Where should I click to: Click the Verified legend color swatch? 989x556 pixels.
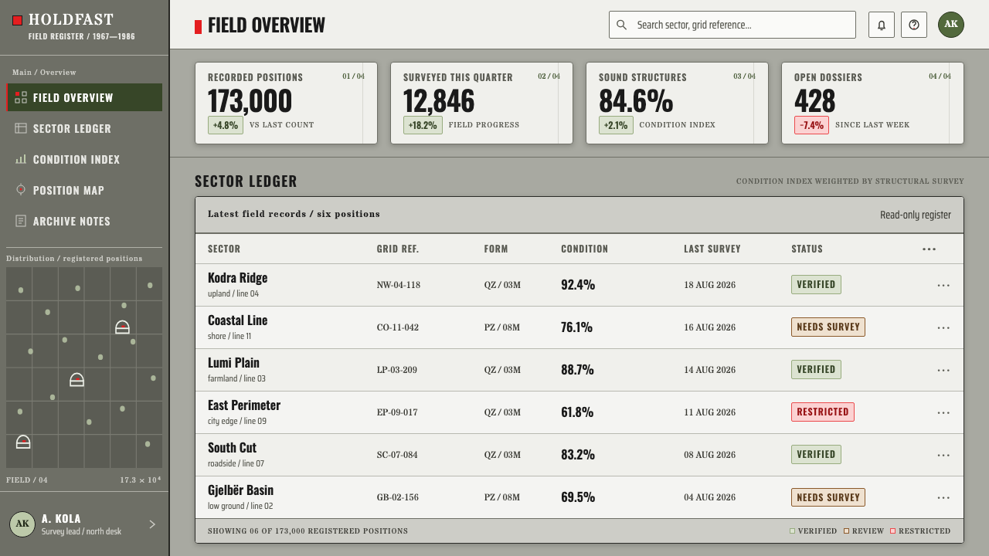pos(792,531)
